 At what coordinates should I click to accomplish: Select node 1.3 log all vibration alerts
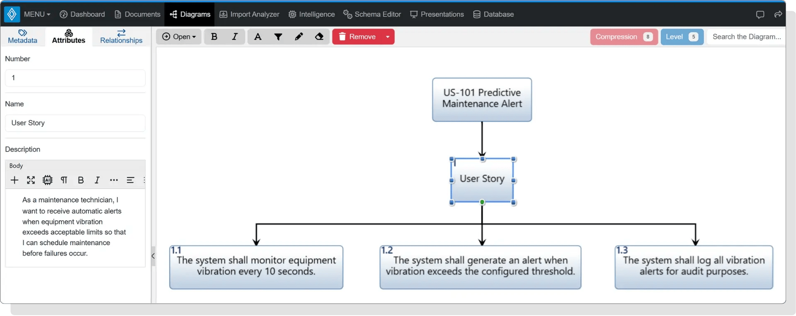(694, 267)
